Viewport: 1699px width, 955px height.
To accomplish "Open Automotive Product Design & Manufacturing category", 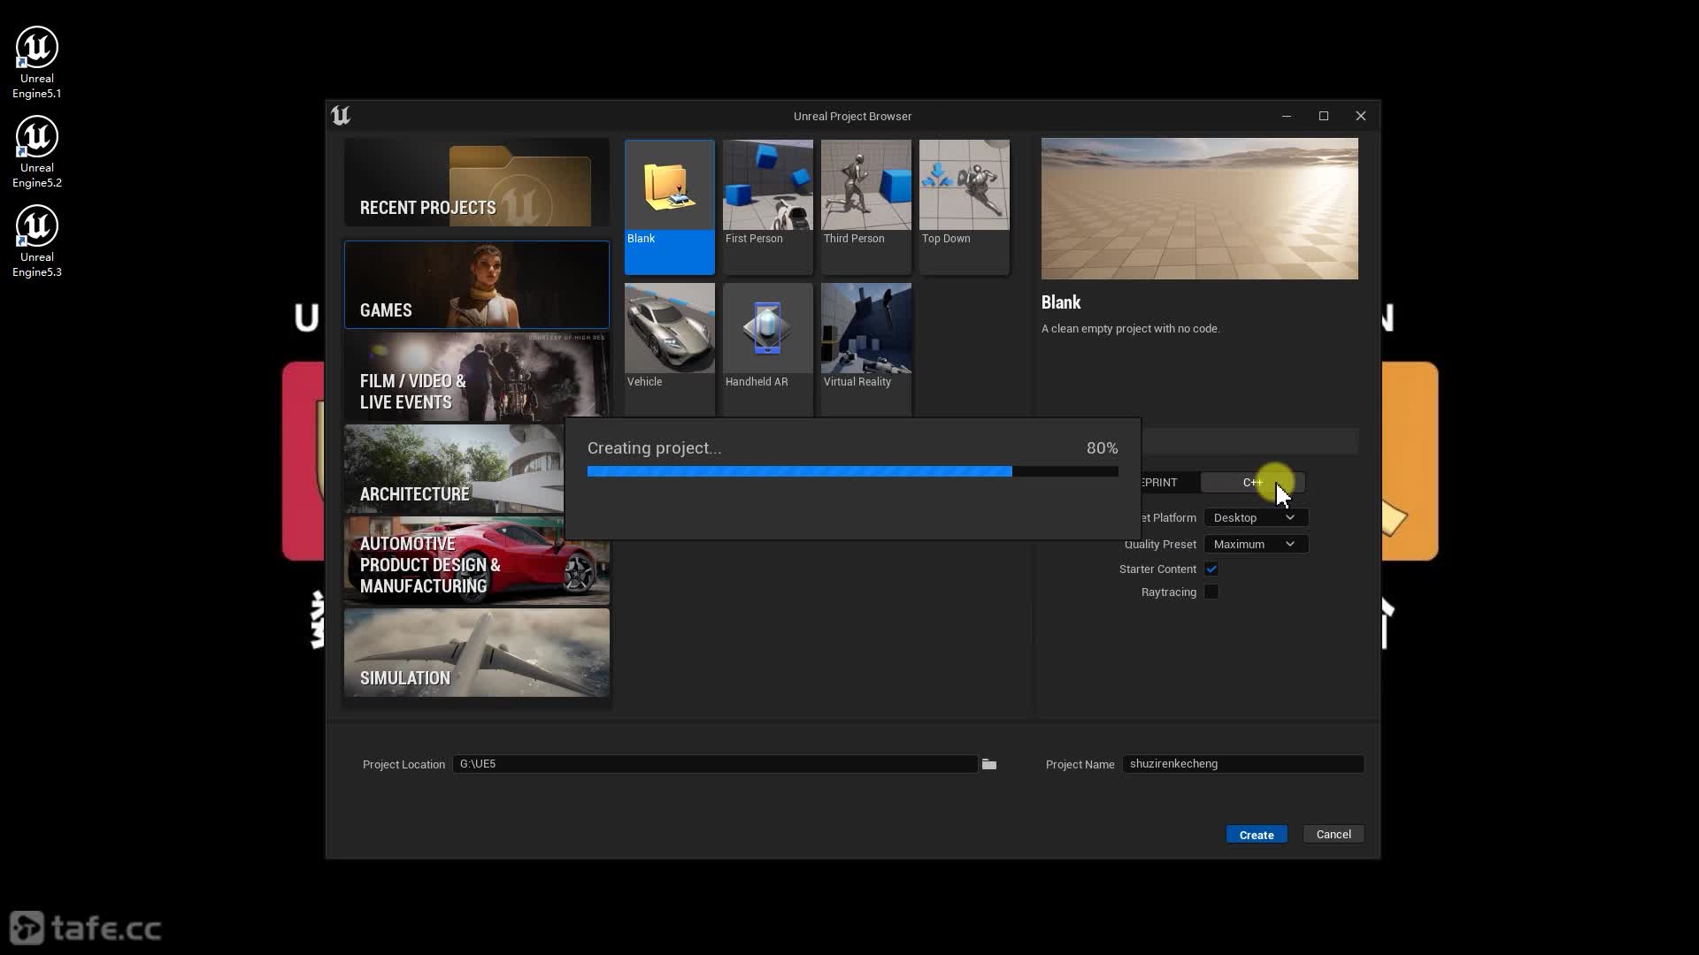I will tap(477, 561).
